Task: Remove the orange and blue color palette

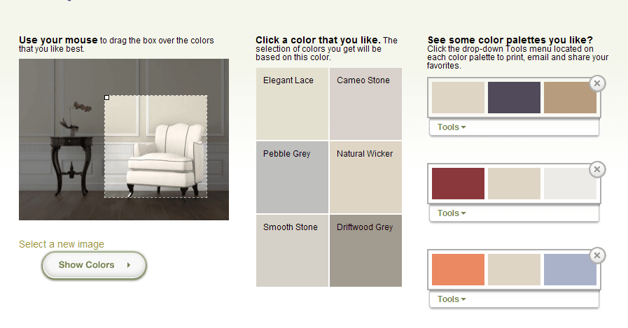Action: tap(597, 255)
